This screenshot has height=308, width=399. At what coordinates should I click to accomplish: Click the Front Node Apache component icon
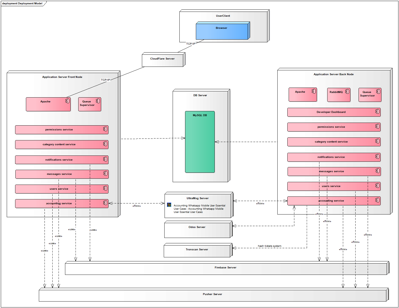(x=67, y=101)
